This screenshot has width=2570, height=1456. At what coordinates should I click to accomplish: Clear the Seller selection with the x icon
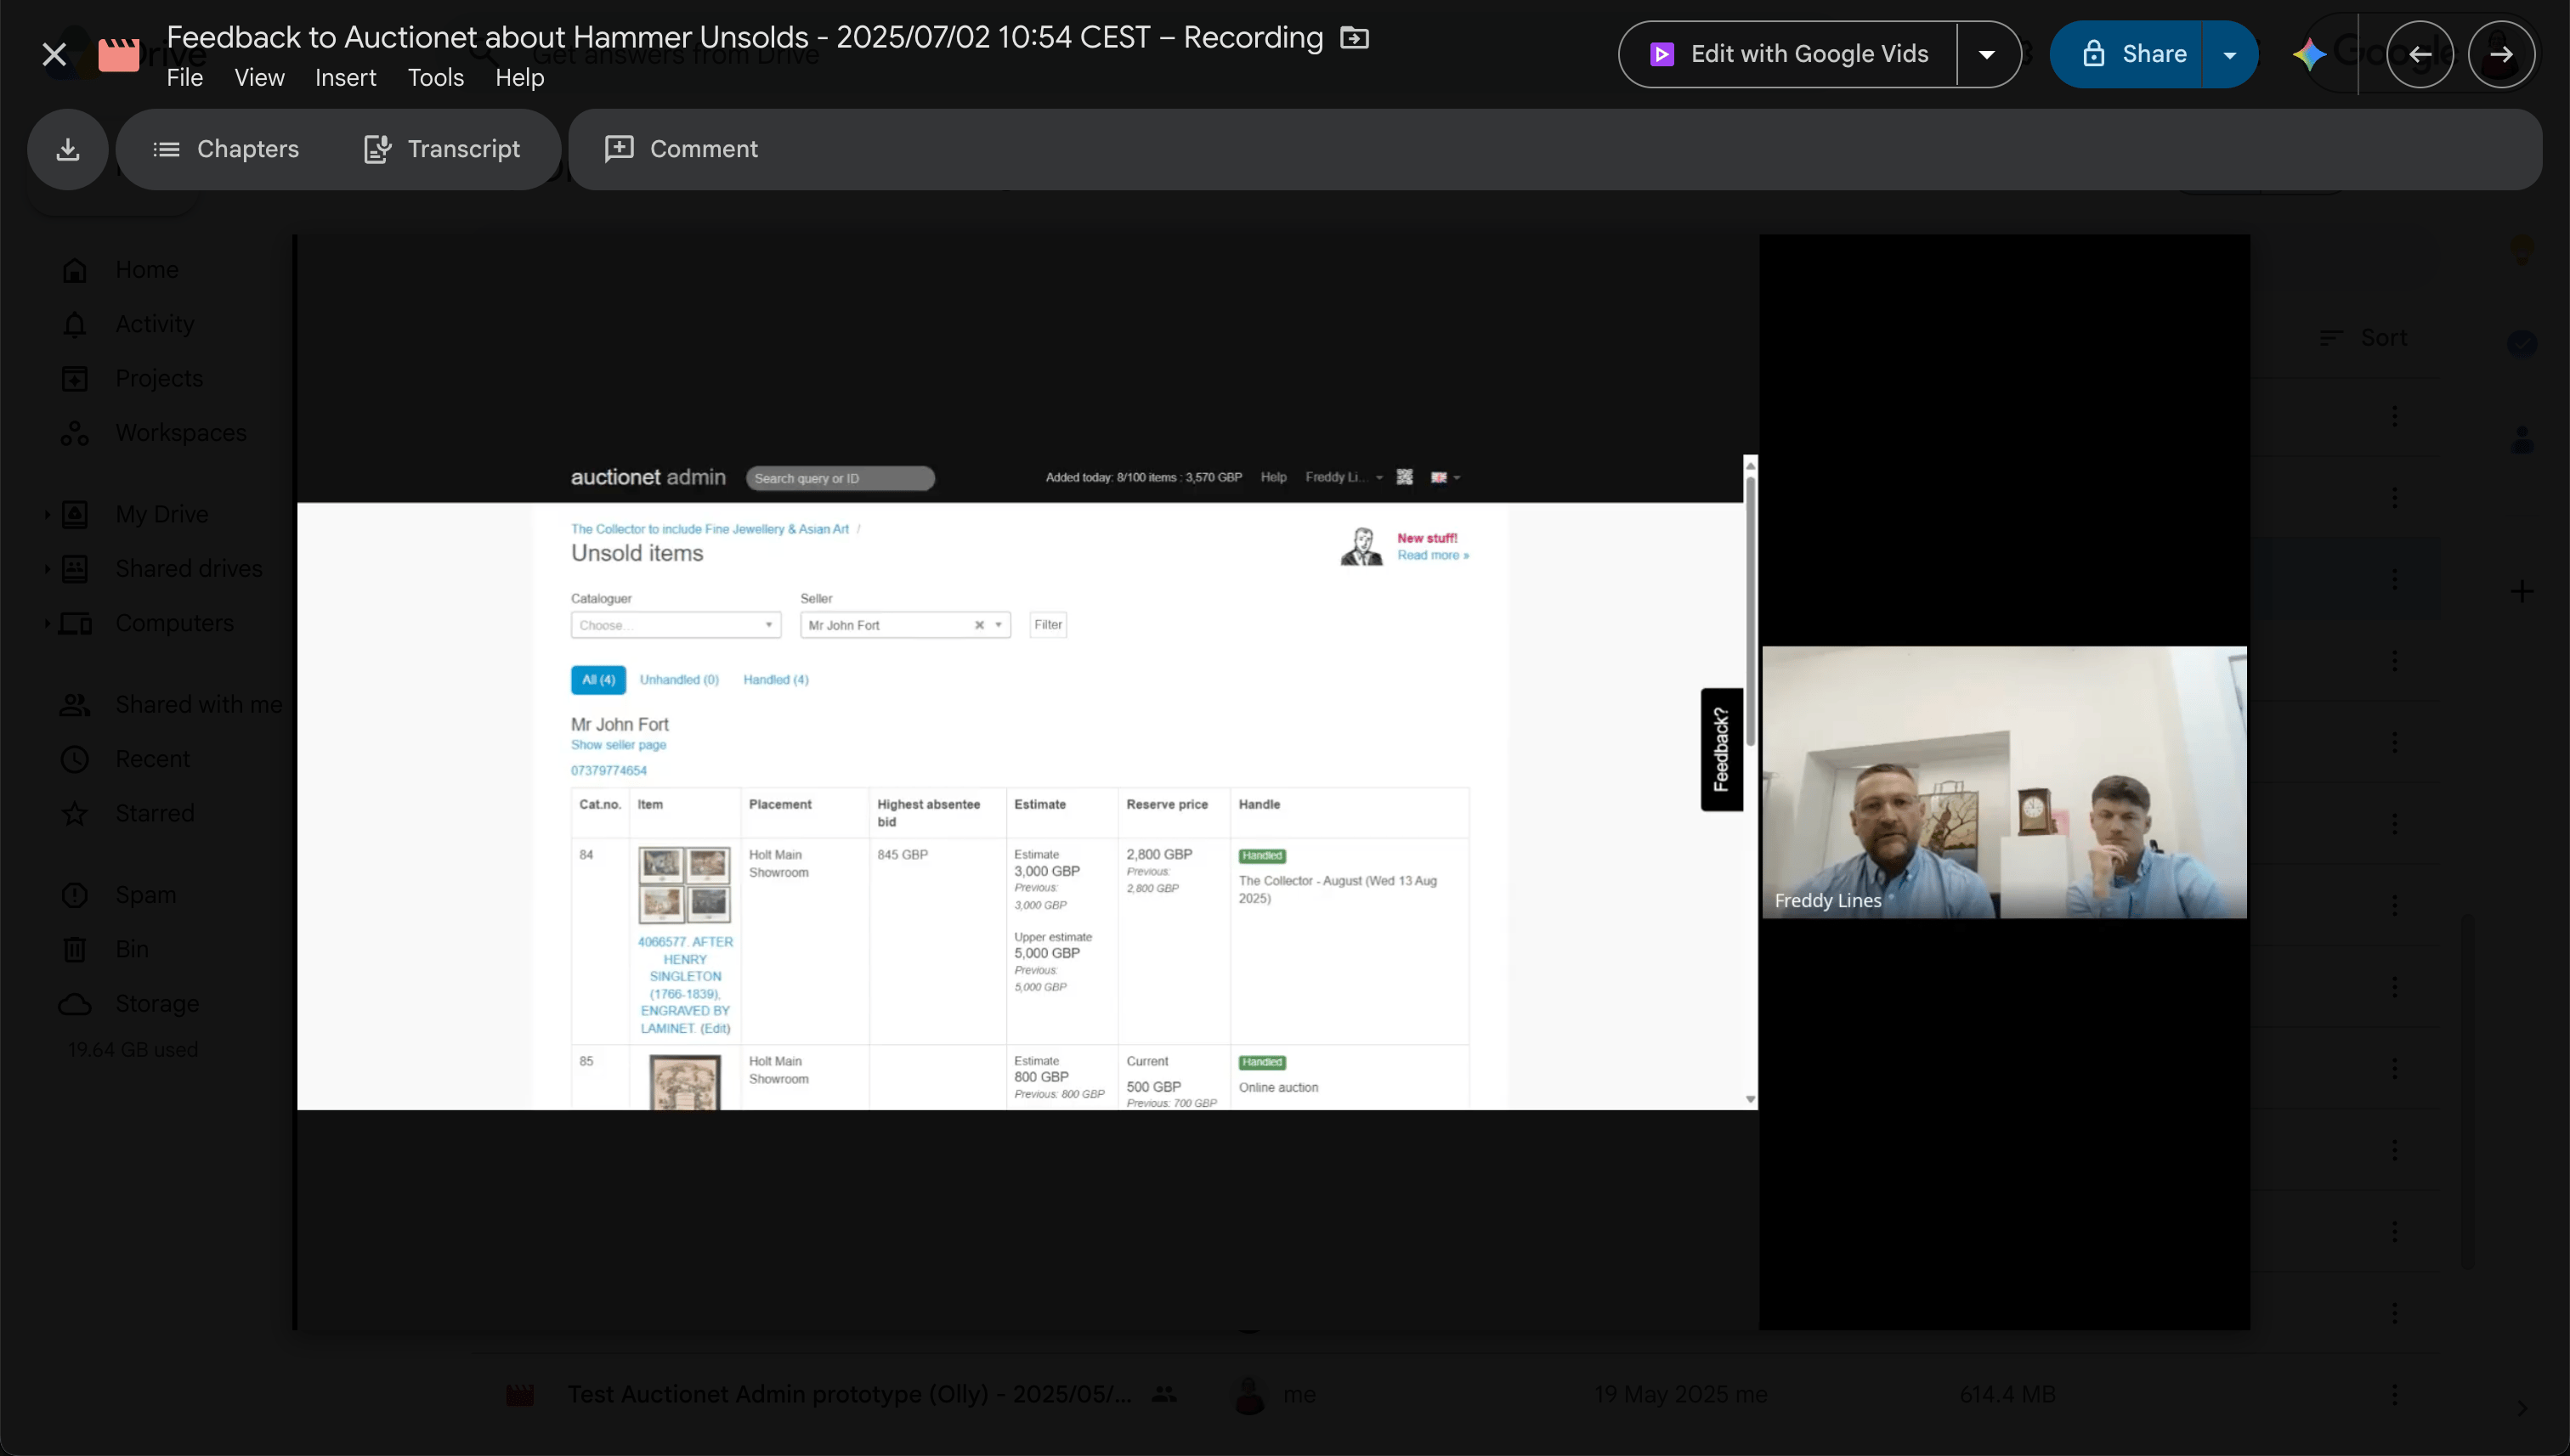979,625
